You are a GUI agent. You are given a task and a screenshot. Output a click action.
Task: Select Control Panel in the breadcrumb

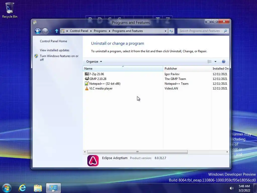(79, 31)
